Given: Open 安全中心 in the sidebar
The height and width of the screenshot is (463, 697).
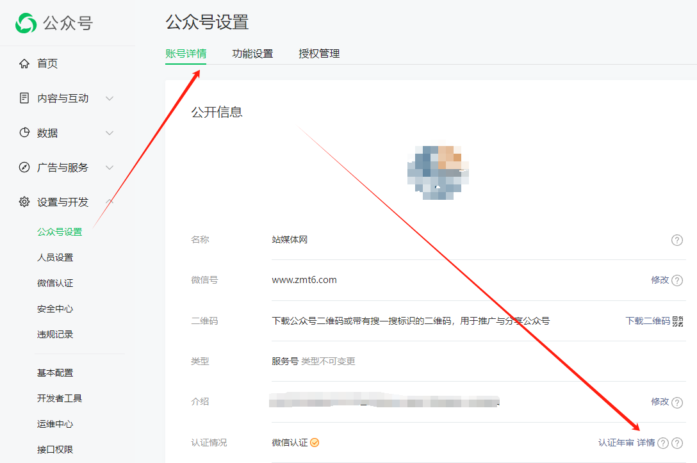Looking at the screenshot, I should (55, 309).
